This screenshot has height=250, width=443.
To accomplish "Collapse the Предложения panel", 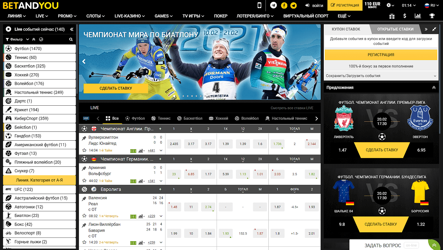I will pyautogui.click(x=434, y=88).
